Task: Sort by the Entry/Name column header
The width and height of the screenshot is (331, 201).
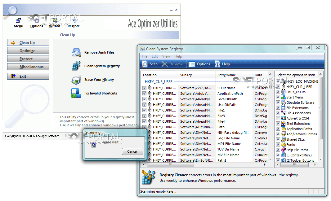Action: [234, 75]
